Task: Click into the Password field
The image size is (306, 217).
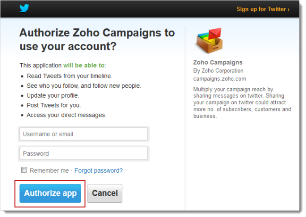Action: pyautogui.click(x=84, y=154)
